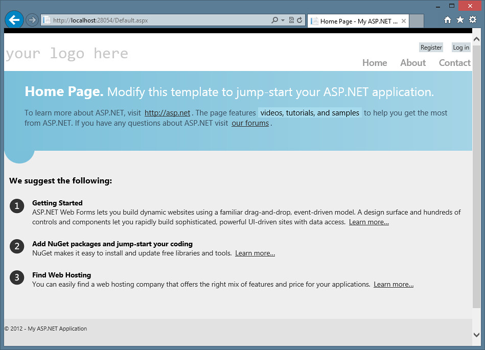Go to the Home navigation item
Image resolution: width=485 pixels, height=350 pixels.
375,63
